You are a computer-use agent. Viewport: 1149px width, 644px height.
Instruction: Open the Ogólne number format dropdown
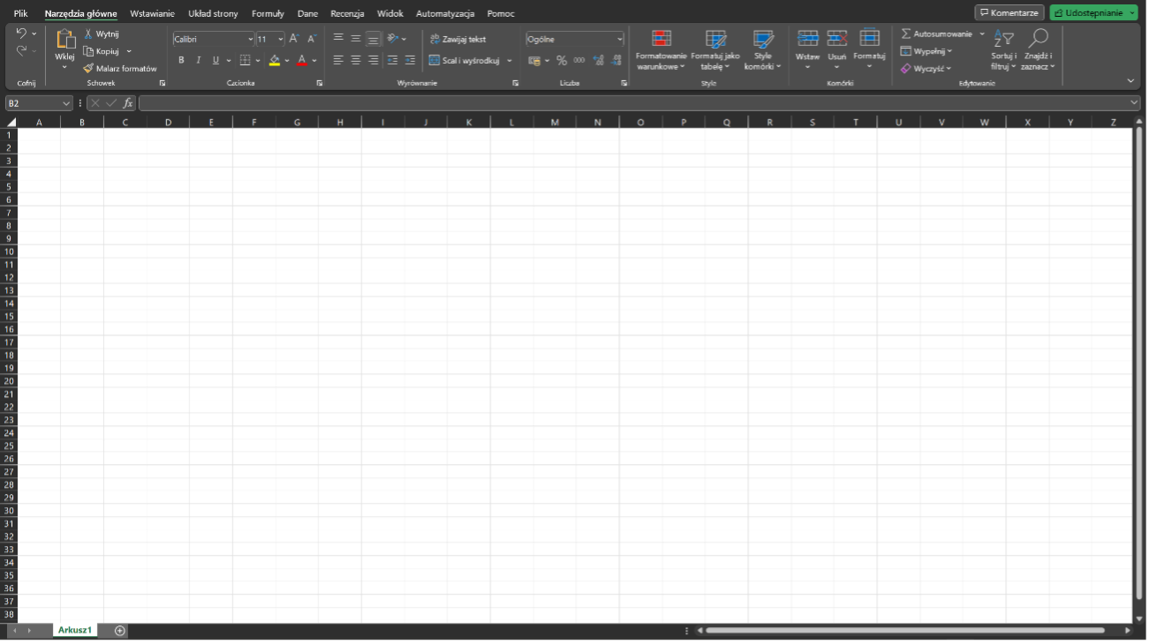pyautogui.click(x=619, y=39)
